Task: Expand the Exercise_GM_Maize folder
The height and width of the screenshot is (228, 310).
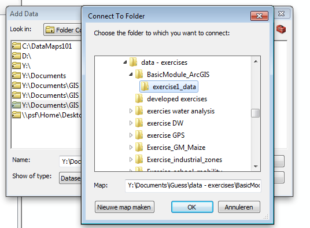Action: [x=131, y=148]
